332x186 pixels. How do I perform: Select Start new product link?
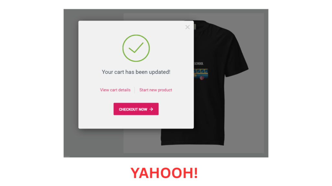[x=156, y=90]
